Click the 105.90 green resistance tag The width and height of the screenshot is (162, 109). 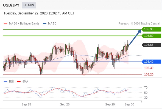click(x=151, y=29)
